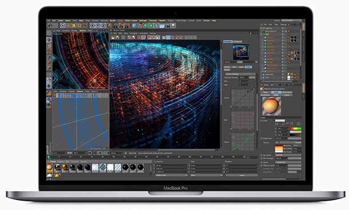
Task: Toggle the Color channel checkbox in material
Action: [262, 121]
